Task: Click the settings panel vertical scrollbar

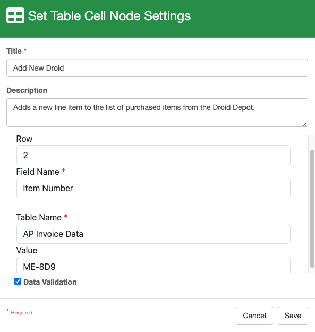Action: coord(312,209)
